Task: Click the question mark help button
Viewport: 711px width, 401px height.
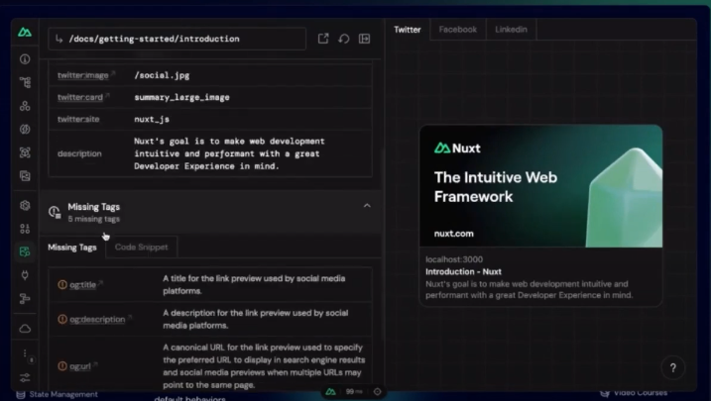Action: [672, 367]
